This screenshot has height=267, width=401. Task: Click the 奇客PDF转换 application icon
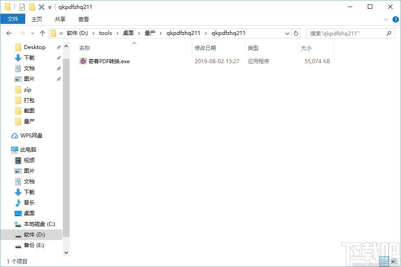[x=83, y=61]
